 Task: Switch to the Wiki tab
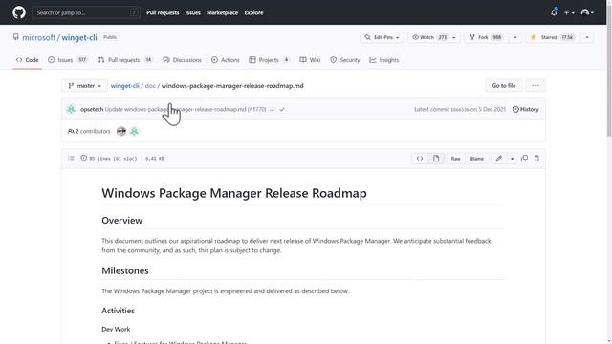tap(310, 60)
